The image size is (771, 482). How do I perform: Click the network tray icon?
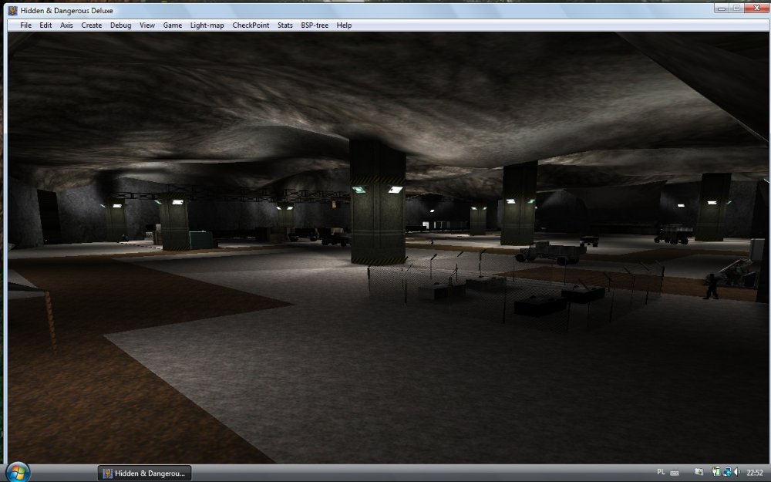point(727,472)
